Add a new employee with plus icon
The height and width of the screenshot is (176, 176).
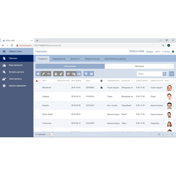click(x=38, y=74)
